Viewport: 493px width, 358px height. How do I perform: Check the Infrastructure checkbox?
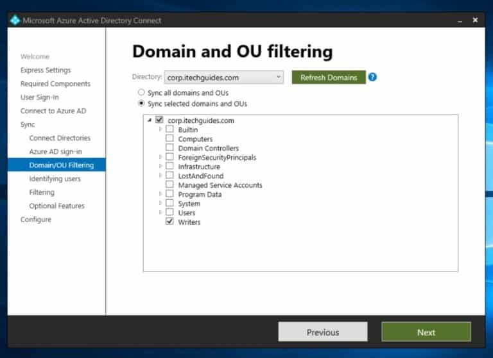point(169,166)
